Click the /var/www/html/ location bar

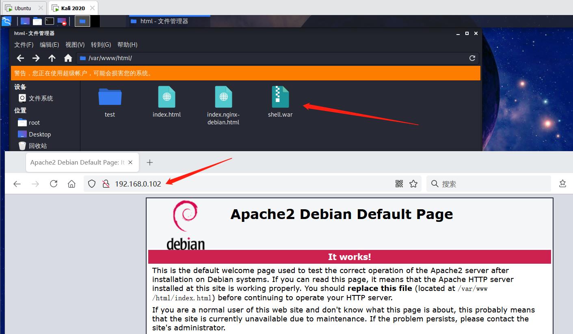coord(277,58)
